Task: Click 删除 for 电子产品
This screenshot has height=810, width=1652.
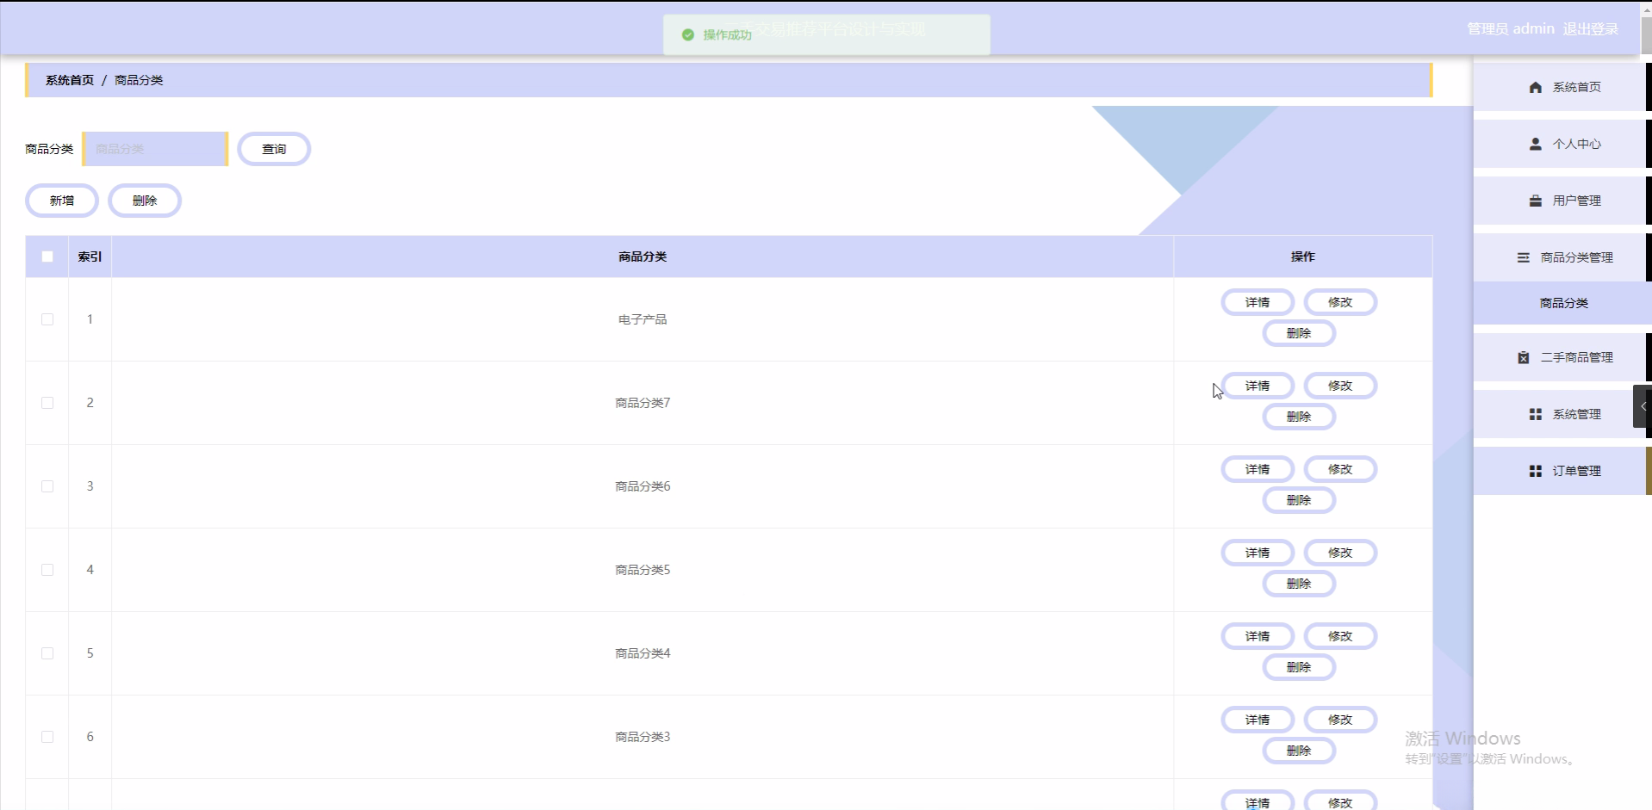Action: (1299, 333)
